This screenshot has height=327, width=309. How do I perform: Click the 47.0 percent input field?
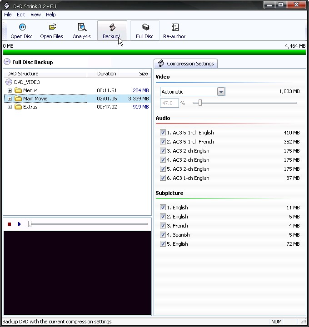point(169,103)
